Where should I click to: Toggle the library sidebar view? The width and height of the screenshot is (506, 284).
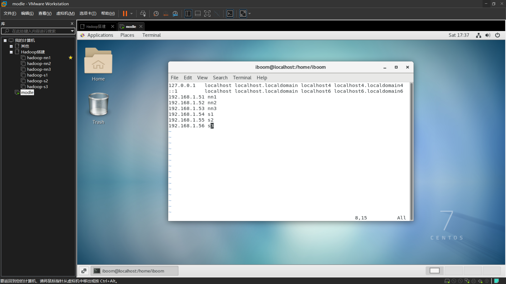coord(188,14)
